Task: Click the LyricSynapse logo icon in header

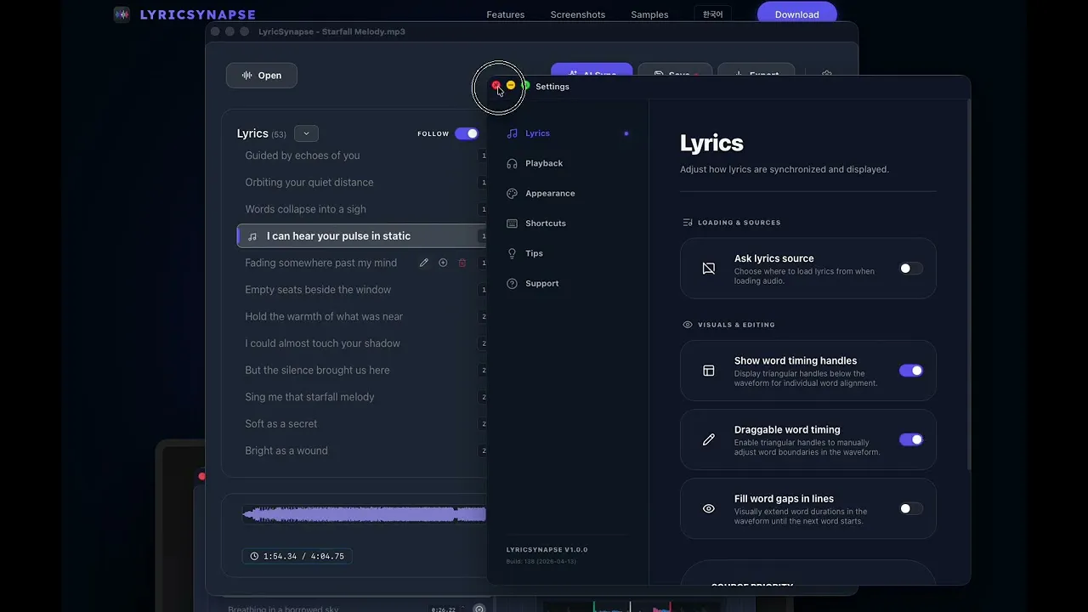Action: click(x=122, y=14)
